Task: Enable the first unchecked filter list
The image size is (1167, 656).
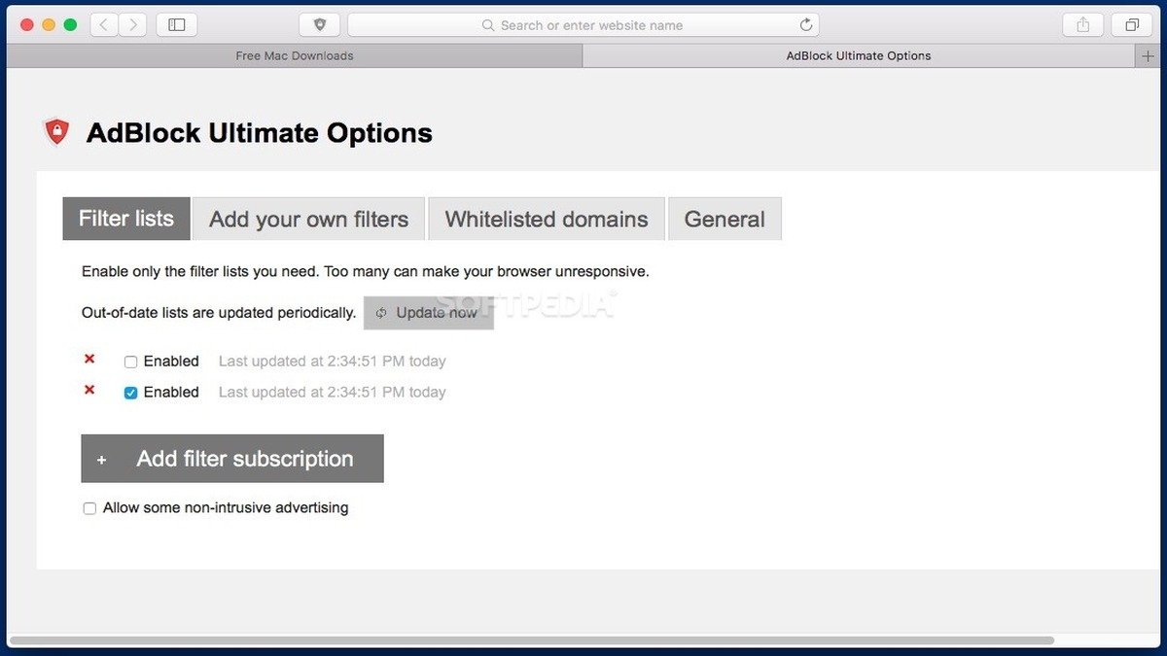Action: point(130,362)
